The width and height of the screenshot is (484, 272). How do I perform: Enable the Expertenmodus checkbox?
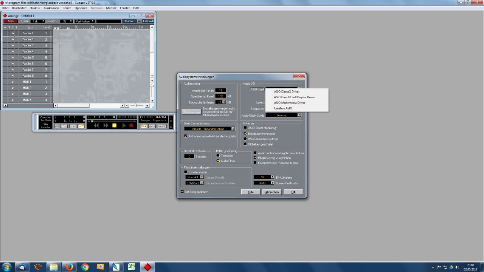pyautogui.click(x=186, y=172)
